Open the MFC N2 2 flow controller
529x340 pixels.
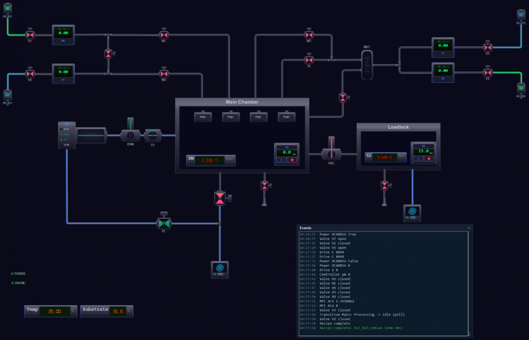pyautogui.click(x=443, y=72)
